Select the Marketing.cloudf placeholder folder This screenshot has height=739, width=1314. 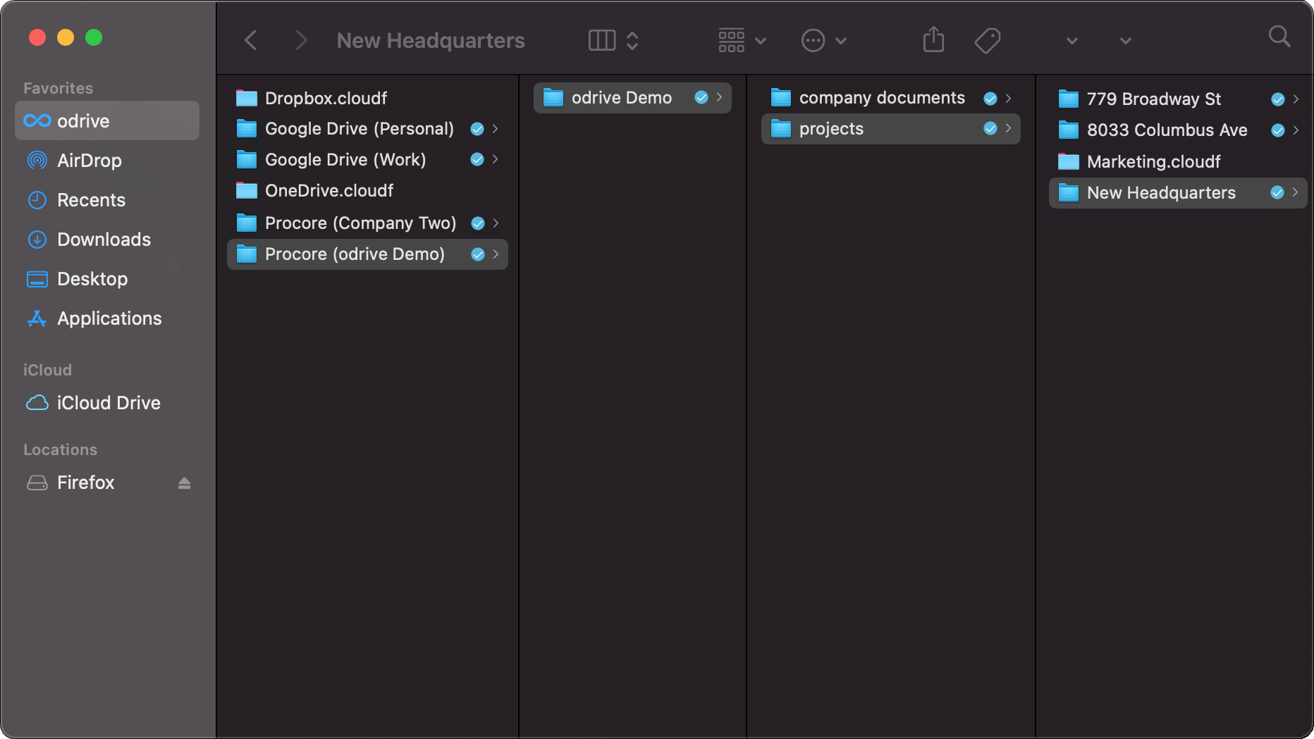(1153, 162)
